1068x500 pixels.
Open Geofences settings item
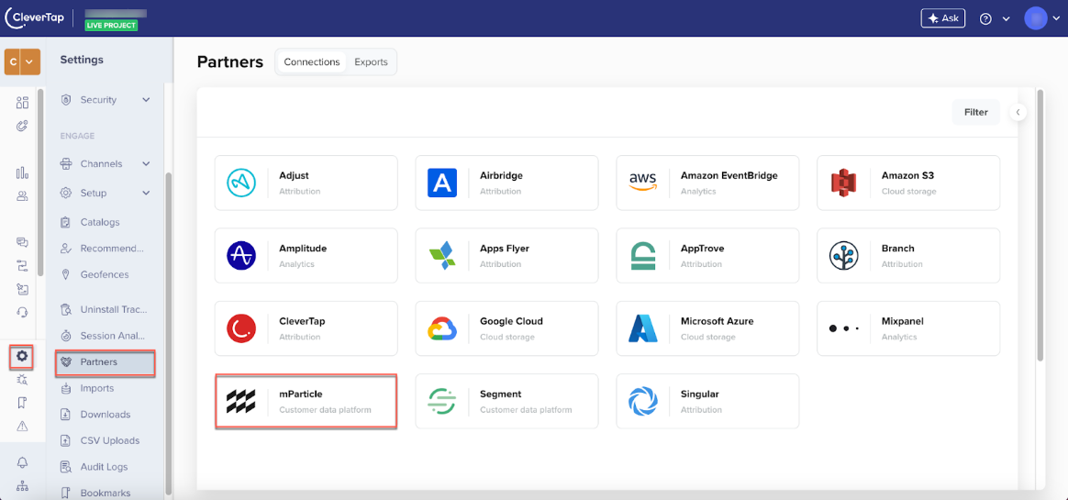click(x=105, y=274)
